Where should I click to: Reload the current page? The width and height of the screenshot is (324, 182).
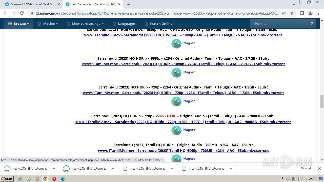[x=22, y=13]
